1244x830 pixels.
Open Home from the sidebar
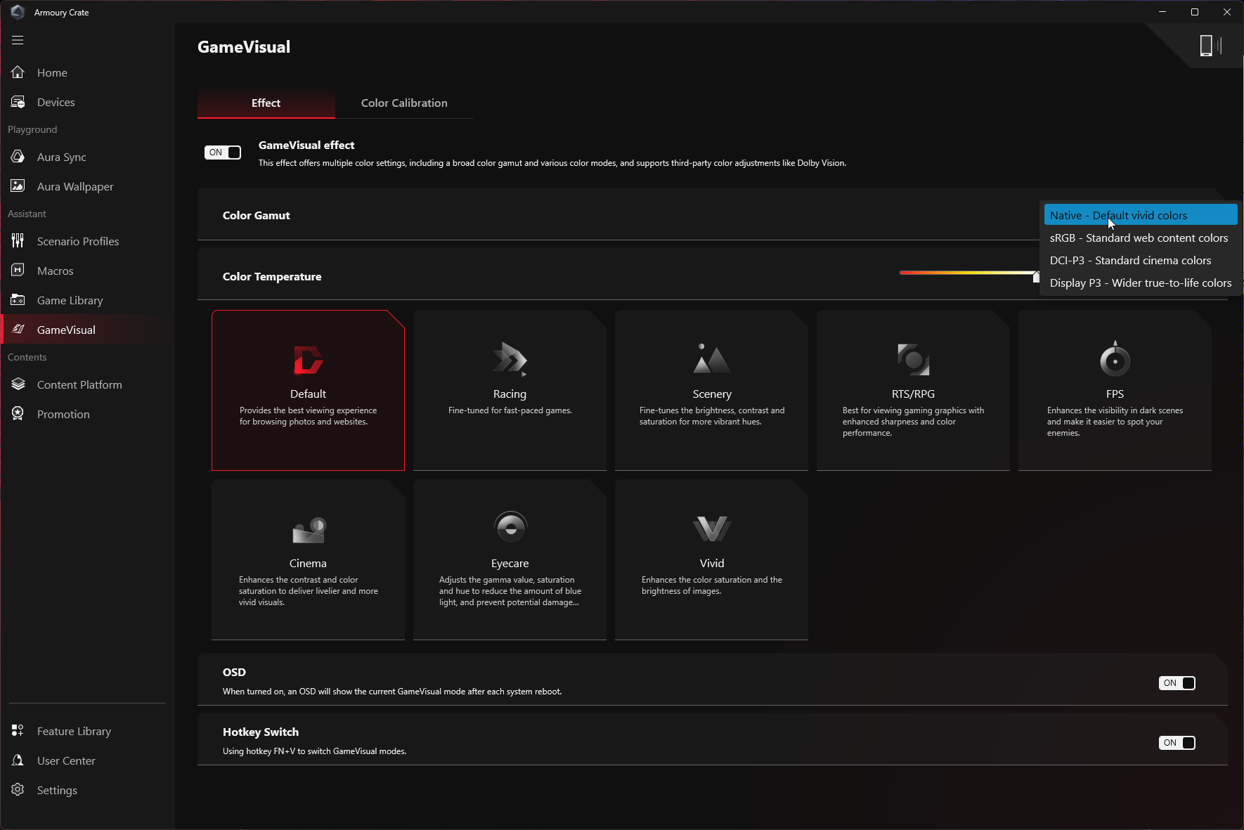point(87,72)
